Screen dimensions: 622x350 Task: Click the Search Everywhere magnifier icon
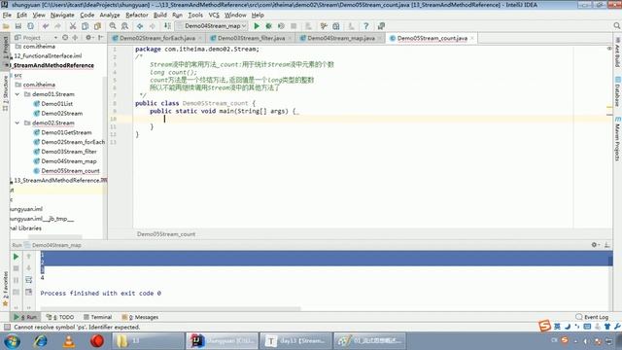coord(617,26)
